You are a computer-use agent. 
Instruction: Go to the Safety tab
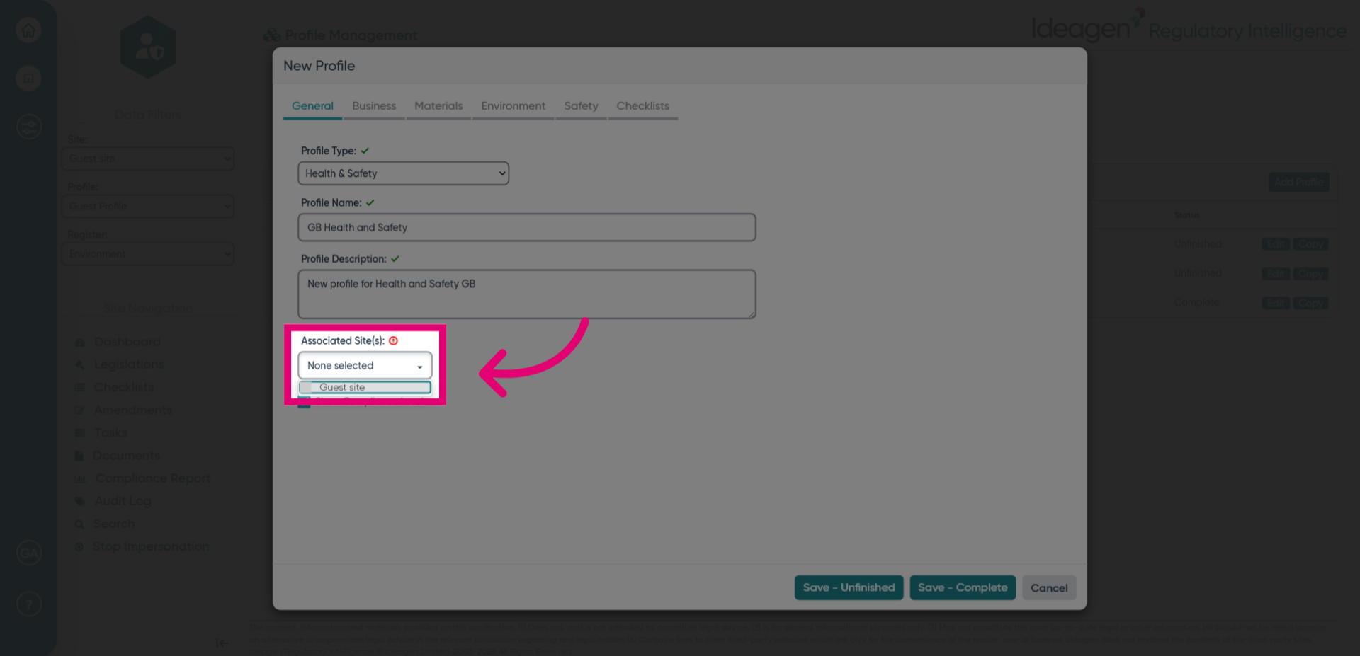[x=581, y=106]
